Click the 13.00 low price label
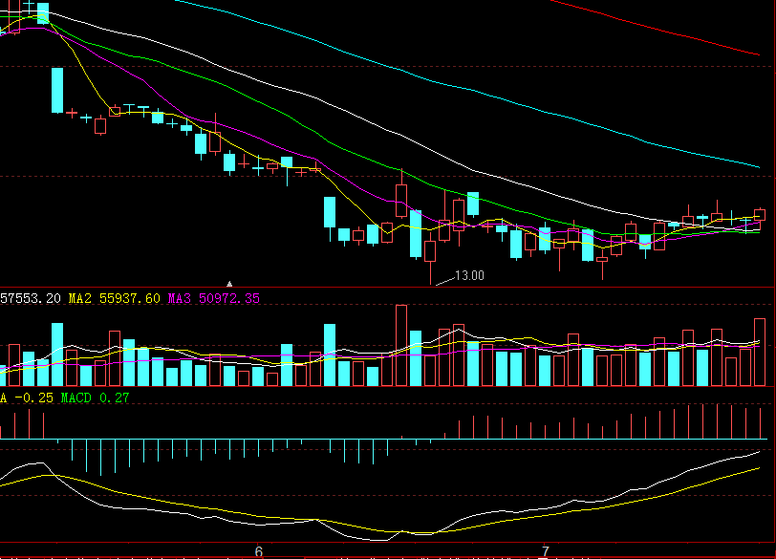Image resolution: width=776 pixels, height=559 pixels. pyautogui.click(x=469, y=275)
